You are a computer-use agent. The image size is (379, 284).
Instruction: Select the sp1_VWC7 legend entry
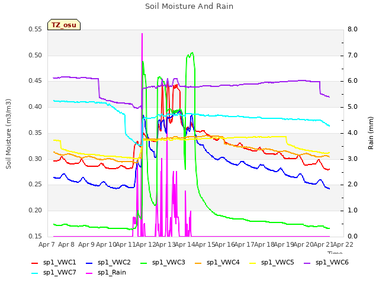(x=54, y=273)
